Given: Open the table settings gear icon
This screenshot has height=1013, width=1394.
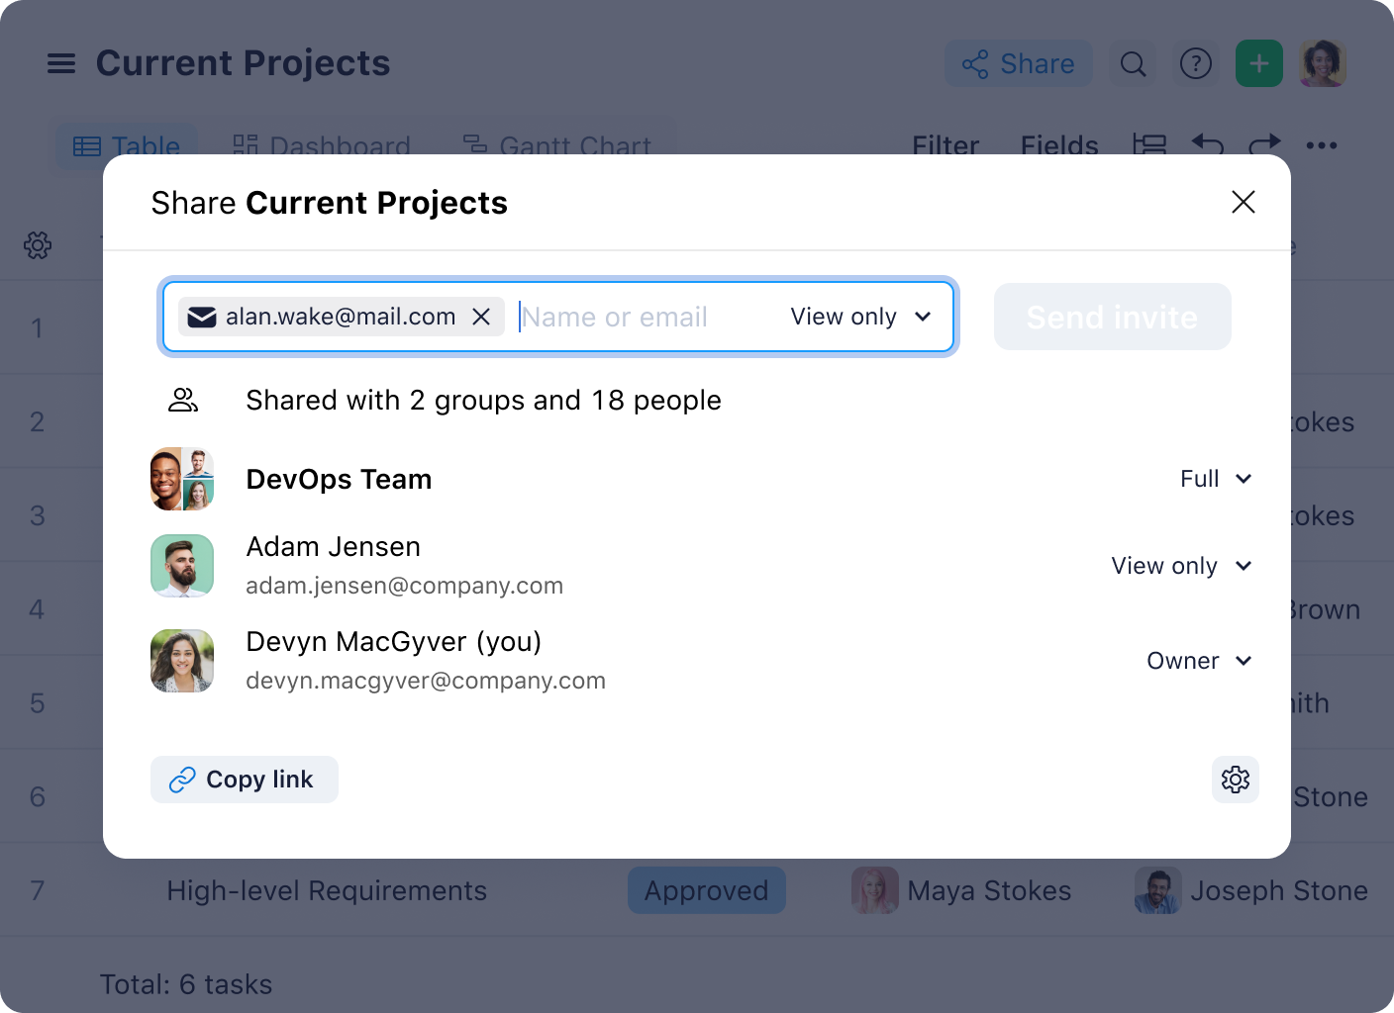Looking at the screenshot, I should point(37,246).
